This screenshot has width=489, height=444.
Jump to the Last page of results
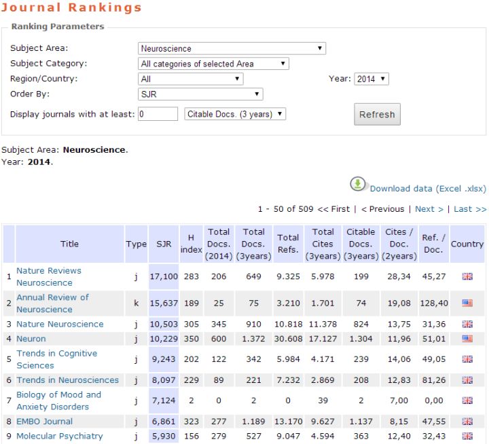tap(470, 209)
